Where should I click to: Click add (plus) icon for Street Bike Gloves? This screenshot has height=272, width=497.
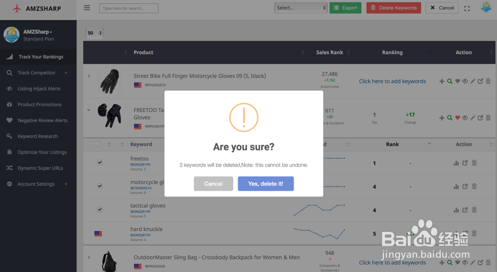pos(442,81)
